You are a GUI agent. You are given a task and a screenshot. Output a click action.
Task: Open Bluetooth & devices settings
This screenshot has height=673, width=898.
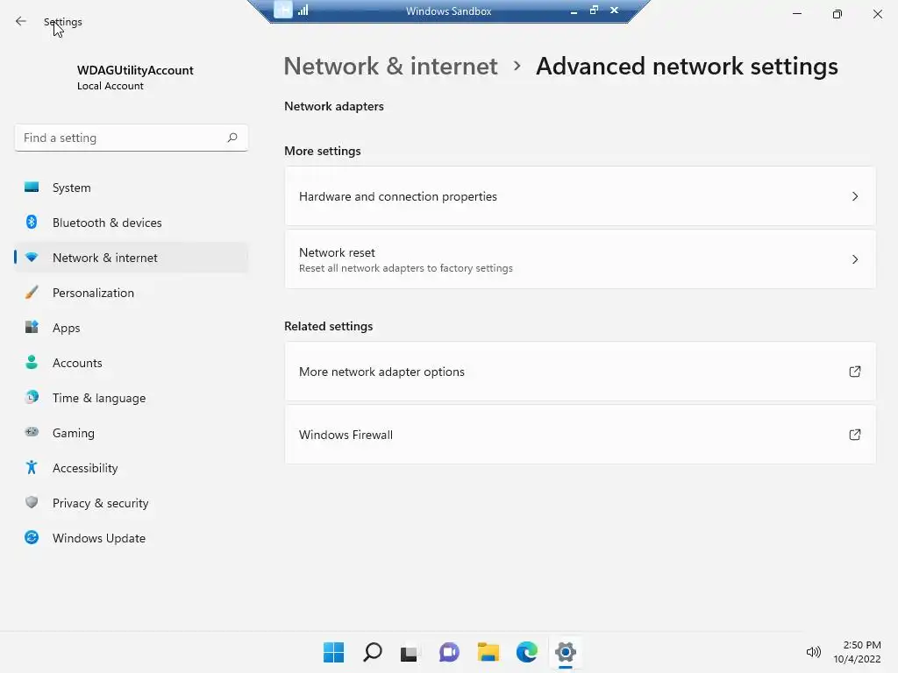click(107, 223)
